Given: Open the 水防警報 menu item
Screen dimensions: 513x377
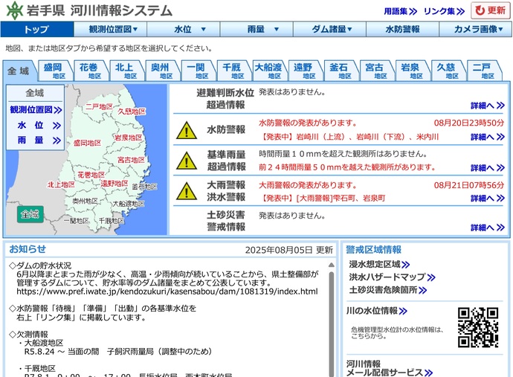Looking at the screenshot, I should (x=402, y=29).
